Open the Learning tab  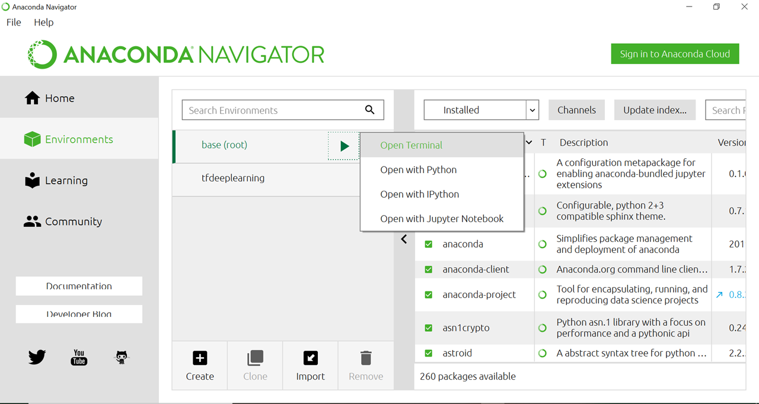[x=79, y=181]
